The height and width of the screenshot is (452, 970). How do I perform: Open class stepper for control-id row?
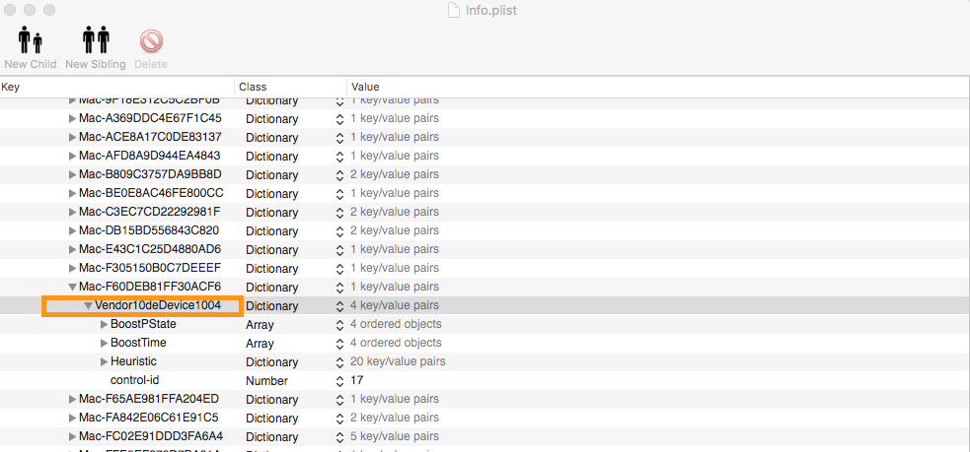click(x=339, y=380)
